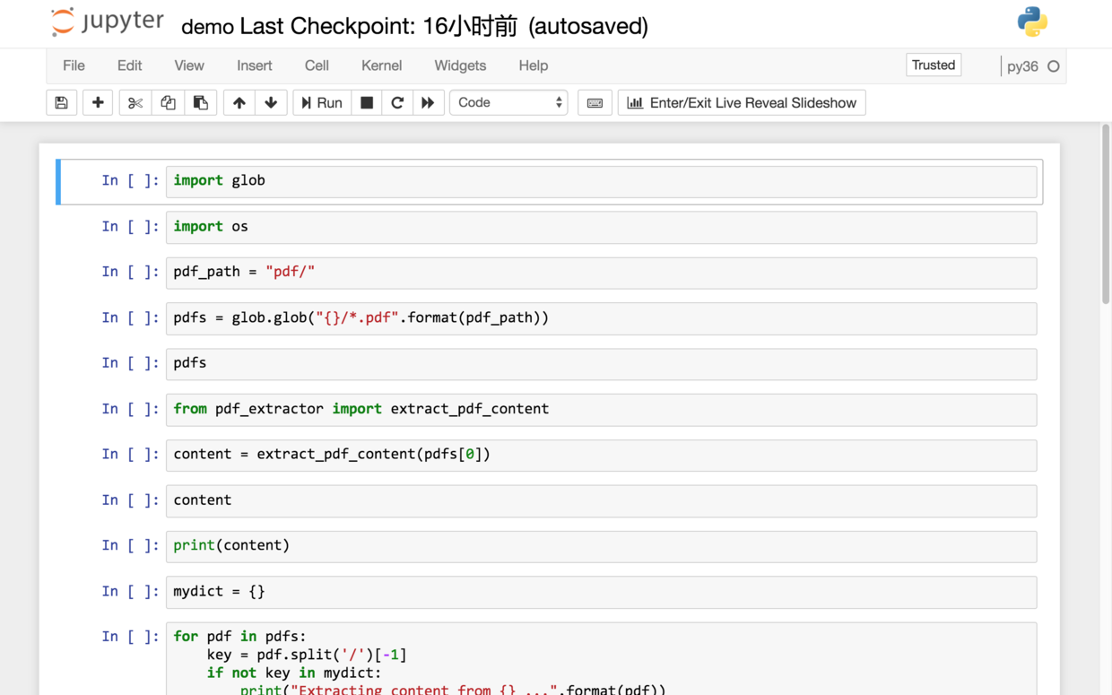Interrupt the kernel with stop icon
The image size is (1112, 695).
click(367, 103)
